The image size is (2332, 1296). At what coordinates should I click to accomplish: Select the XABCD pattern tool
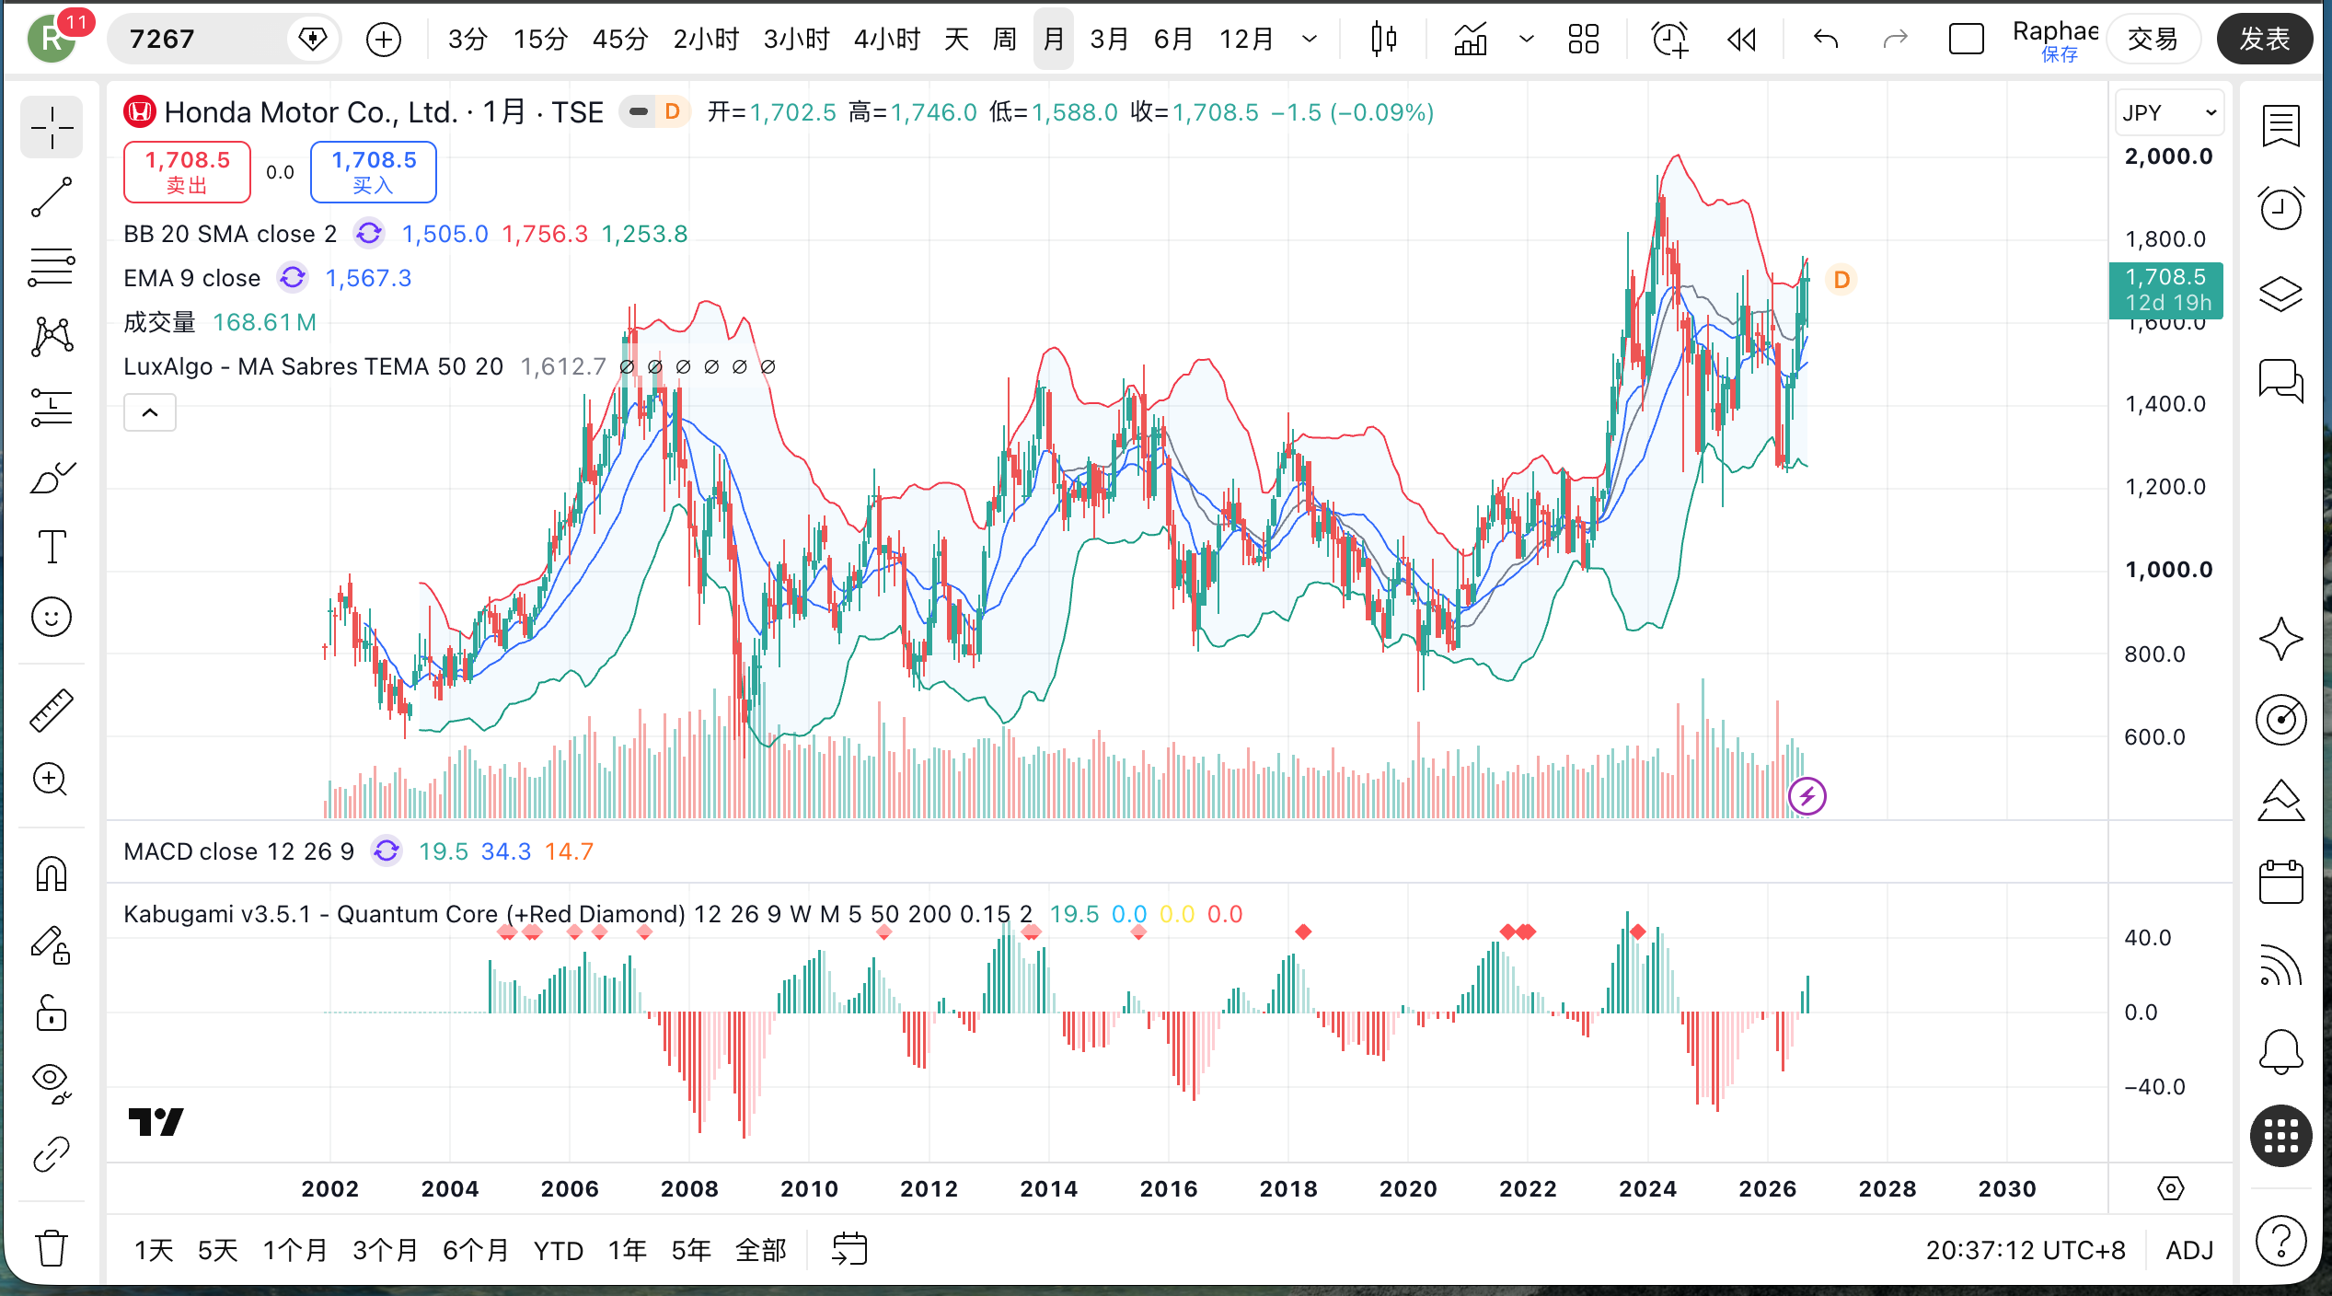point(52,337)
